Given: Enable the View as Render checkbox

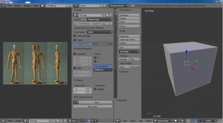Looking at the screenshot, I should coord(75,36).
